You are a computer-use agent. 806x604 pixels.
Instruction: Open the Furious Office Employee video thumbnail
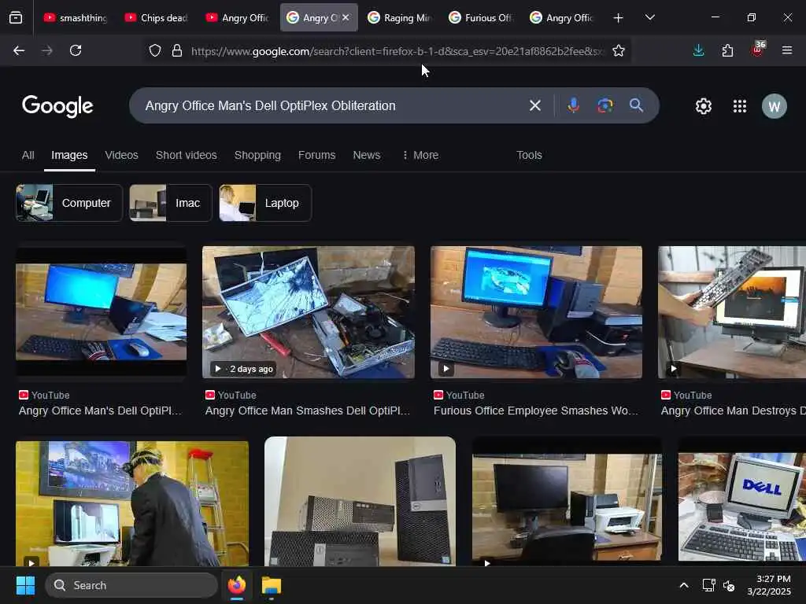tap(536, 312)
